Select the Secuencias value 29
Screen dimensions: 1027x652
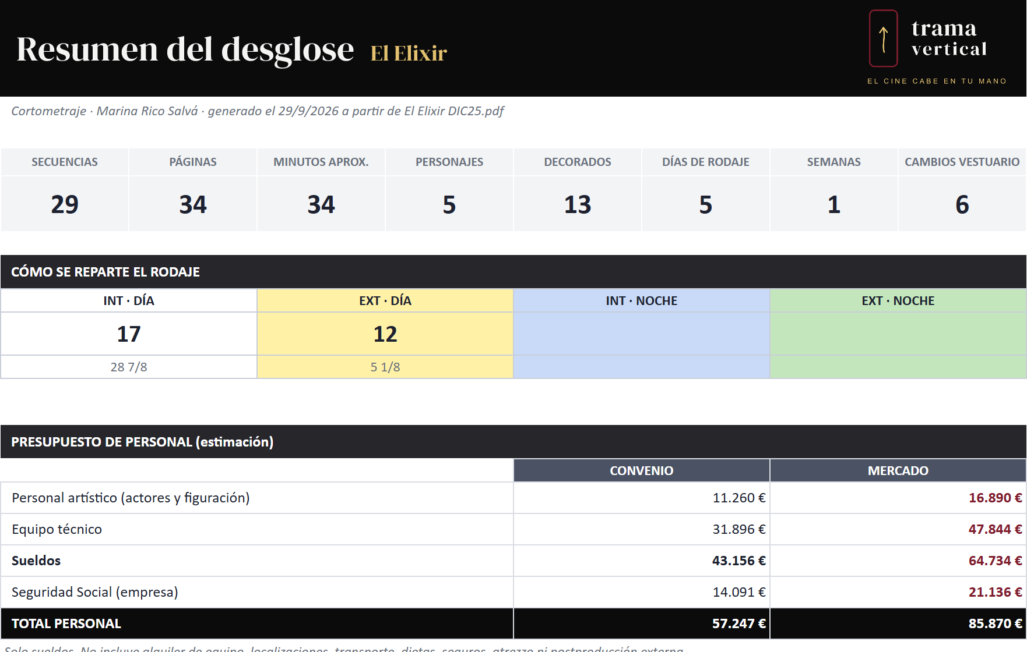(65, 204)
